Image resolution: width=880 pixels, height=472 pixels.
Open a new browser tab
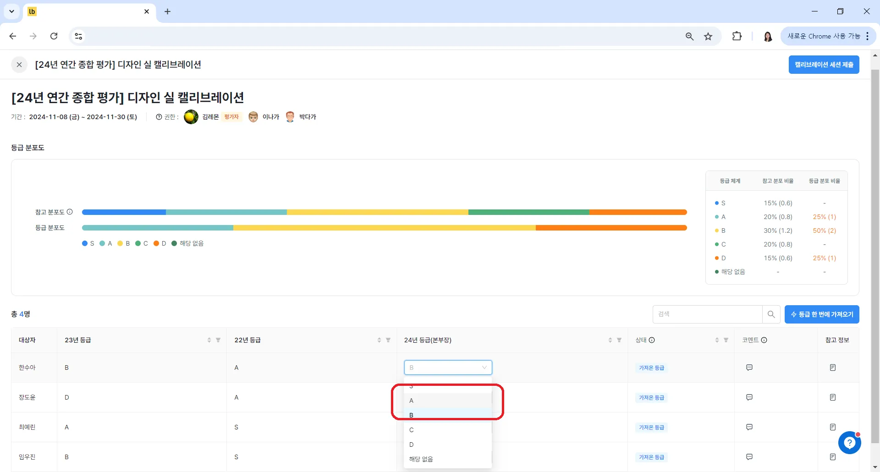168,11
